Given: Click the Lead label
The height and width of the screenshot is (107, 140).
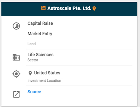Looking at the screenshot, I should pos(32,44).
